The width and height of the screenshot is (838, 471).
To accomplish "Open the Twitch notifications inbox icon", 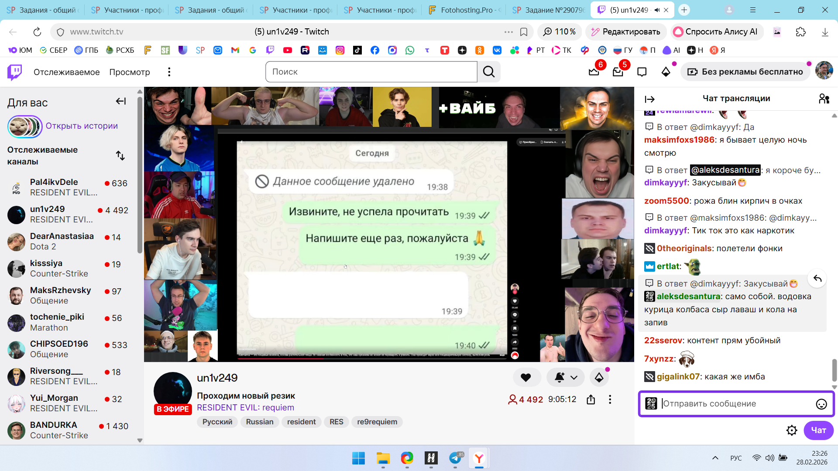I will [x=618, y=72].
